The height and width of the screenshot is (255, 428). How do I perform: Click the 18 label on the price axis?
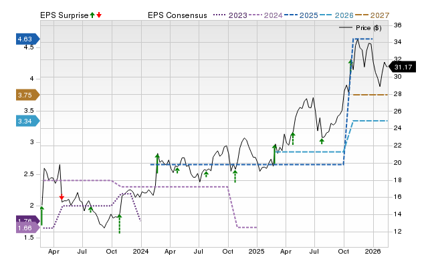(x=397, y=180)
